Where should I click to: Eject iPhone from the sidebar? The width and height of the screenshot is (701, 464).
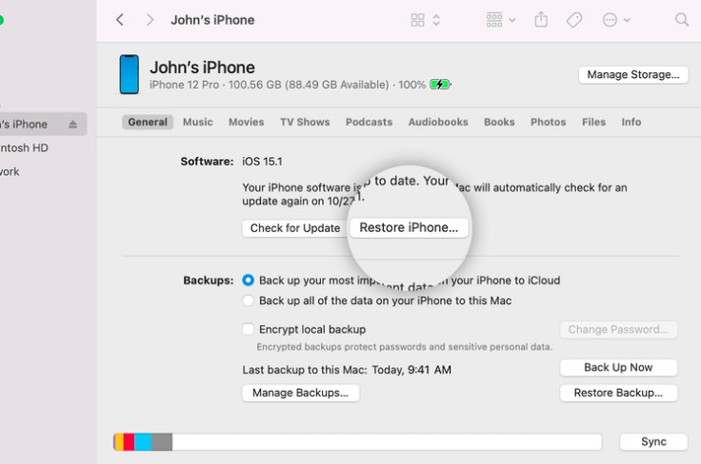[x=73, y=124]
